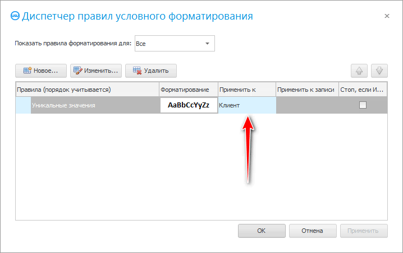Click the Форматирование column header
Viewport: 403px width, 253px height.
point(189,90)
